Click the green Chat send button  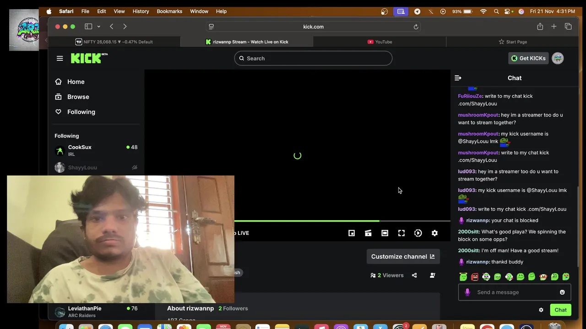click(560, 310)
